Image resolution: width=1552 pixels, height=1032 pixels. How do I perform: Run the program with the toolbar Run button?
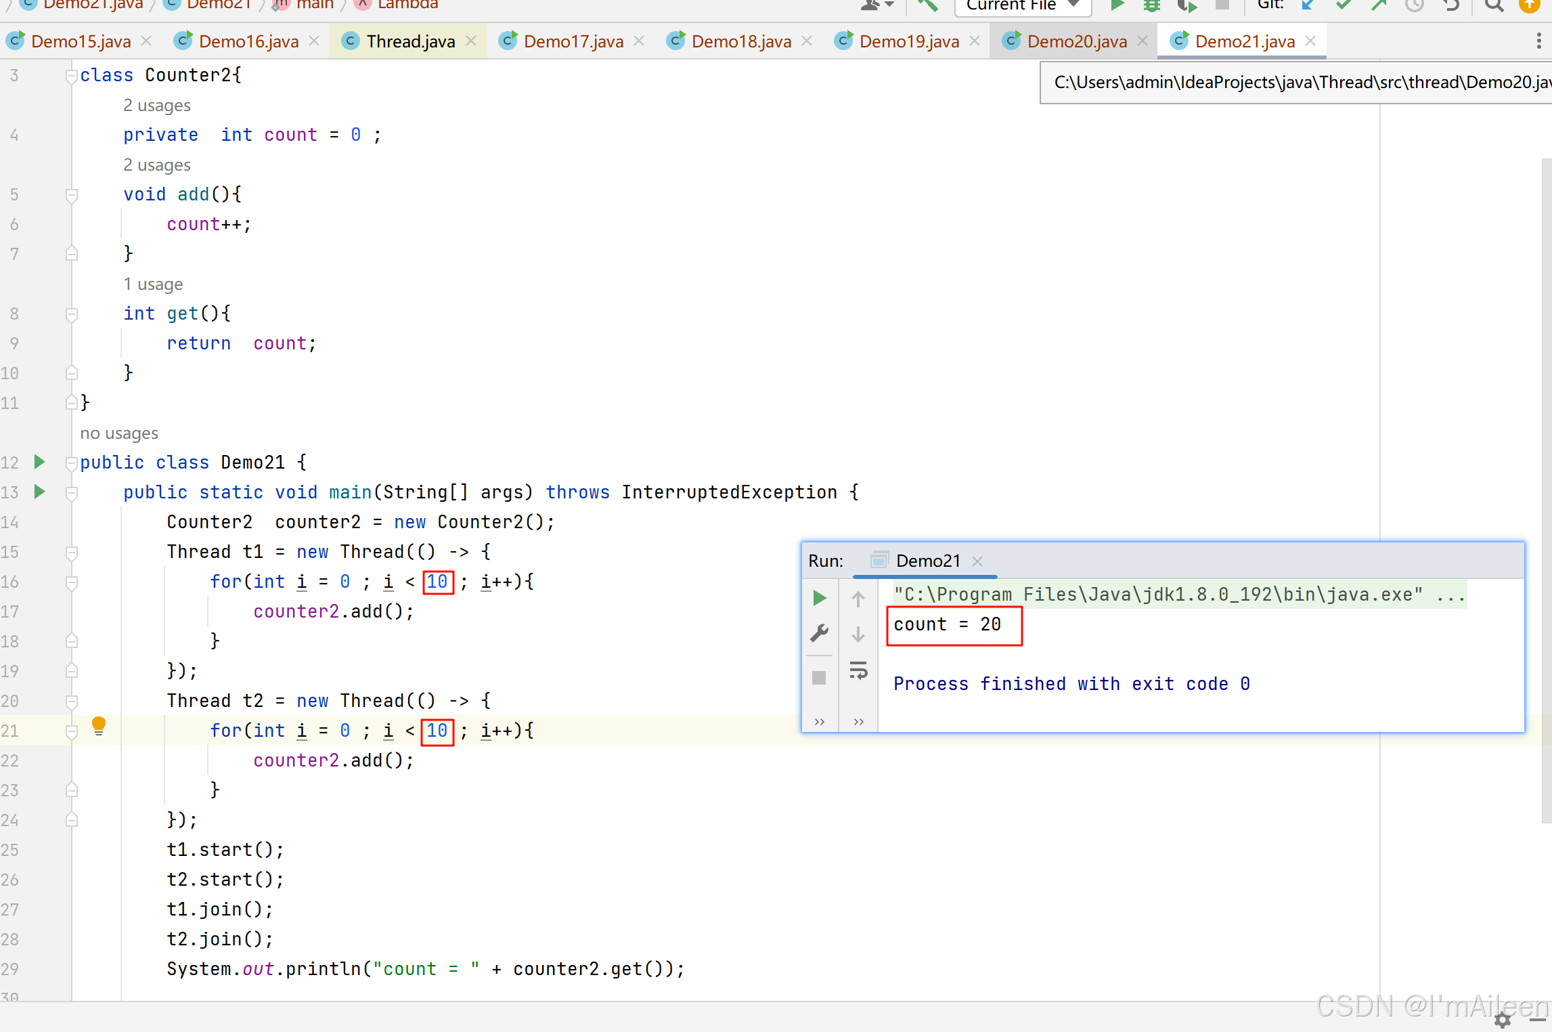pyautogui.click(x=1117, y=5)
